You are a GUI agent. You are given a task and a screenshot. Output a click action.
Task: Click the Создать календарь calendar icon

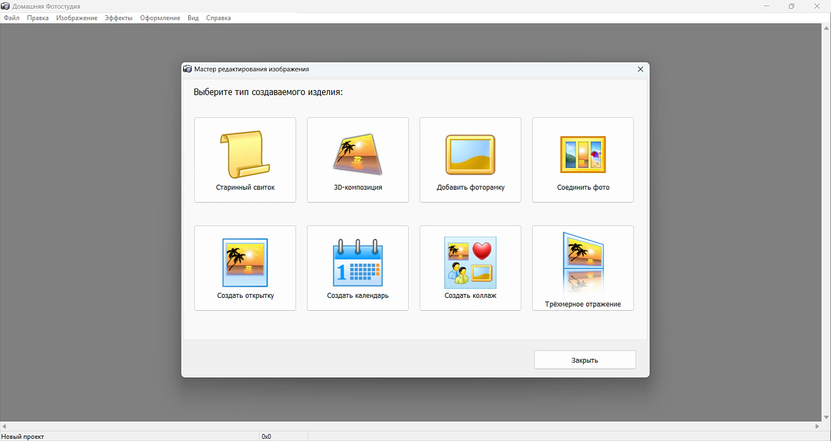point(358,262)
